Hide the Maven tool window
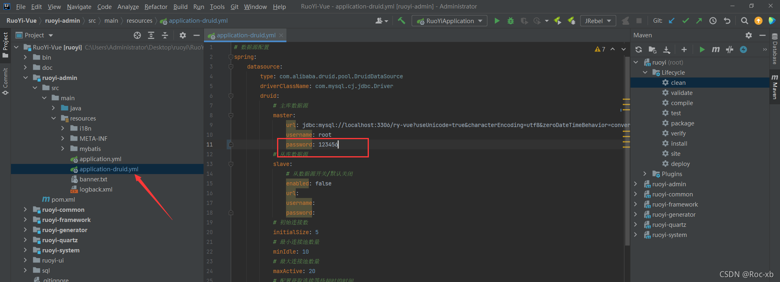This screenshot has width=780, height=282. [x=763, y=35]
